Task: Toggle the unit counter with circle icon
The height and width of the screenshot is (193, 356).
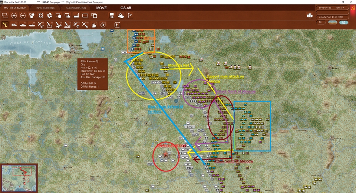Action: (58, 16)
